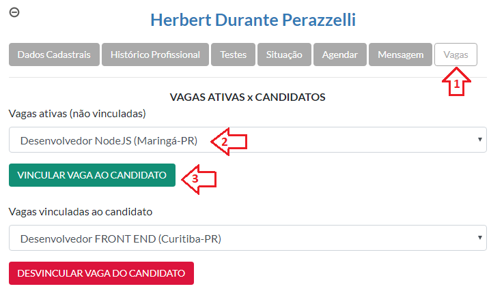Open the Agendar tab

(339, 55)
